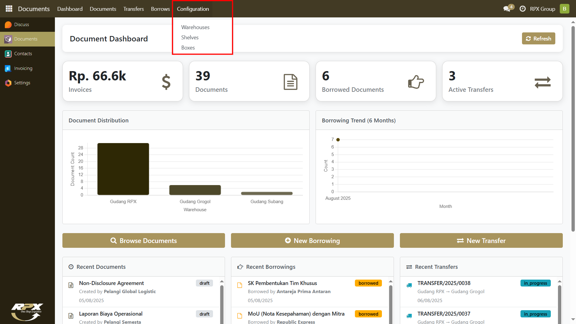Click the Refresh button
This screenshot has height=324, width=576.
pyautogui.click(x=538, y=39)
